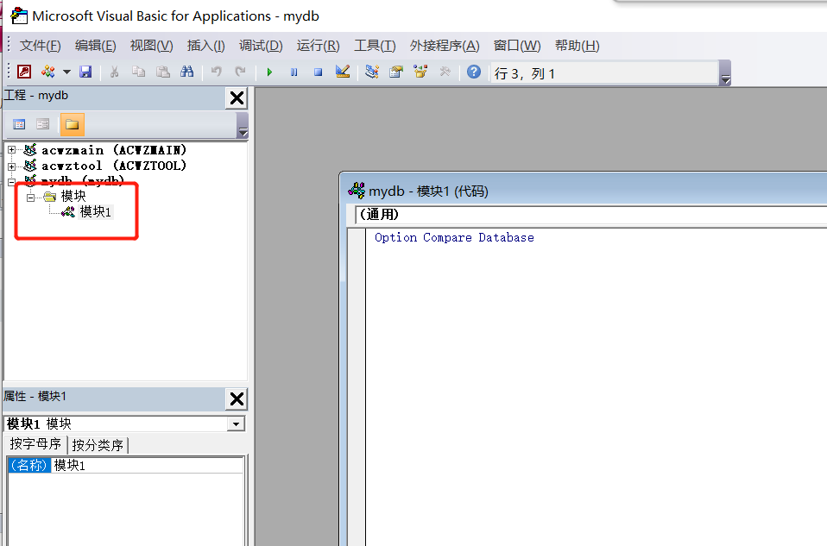Viewport: 827px width, 546px height.
Task: Click View Code button in project panel
Action: click(19, 124)
